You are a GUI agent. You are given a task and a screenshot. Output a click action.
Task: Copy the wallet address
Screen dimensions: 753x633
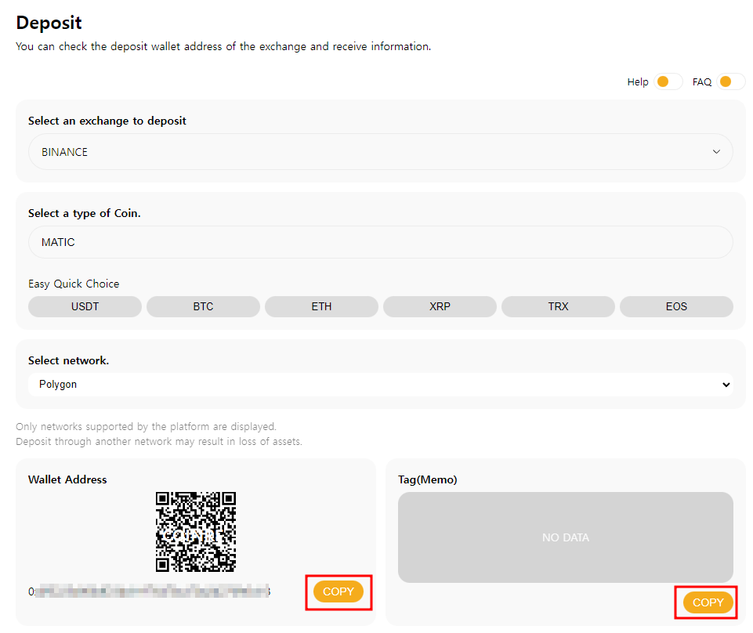click(x=338, y=591)
